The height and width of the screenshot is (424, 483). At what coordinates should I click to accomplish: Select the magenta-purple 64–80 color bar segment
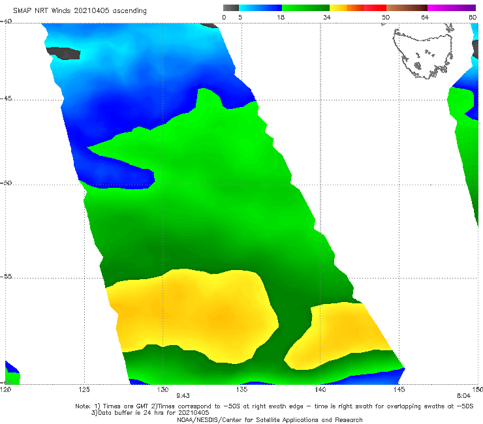coord(452,8)
